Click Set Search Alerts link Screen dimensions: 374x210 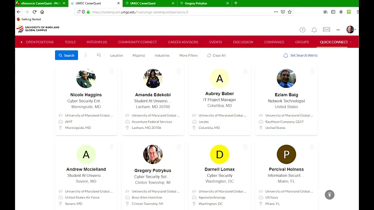[301, 56]
